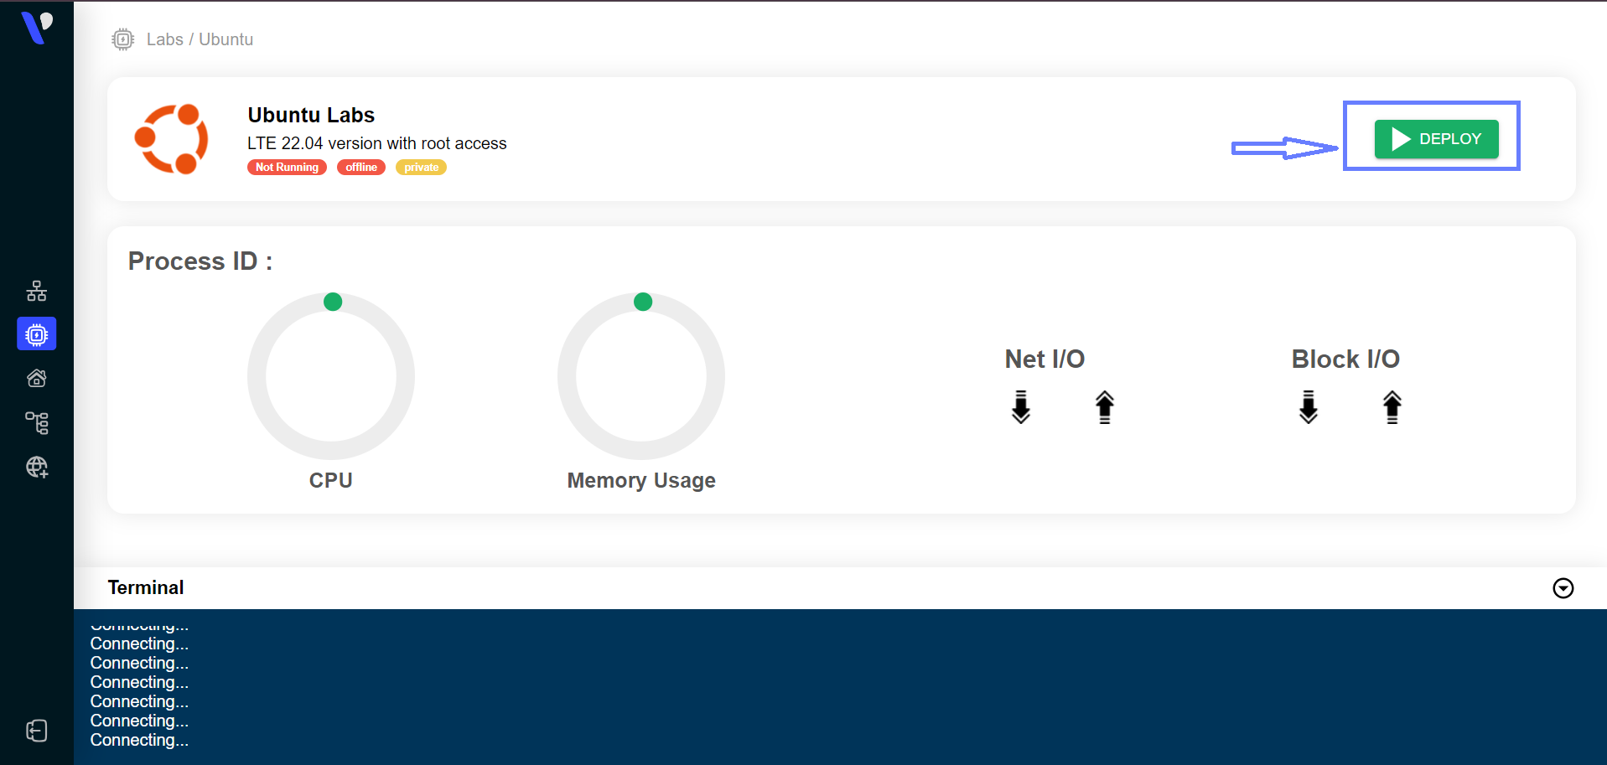Click the CPU gauge indicator dot
Screen dimensions: 1607x765
(333, 302)
